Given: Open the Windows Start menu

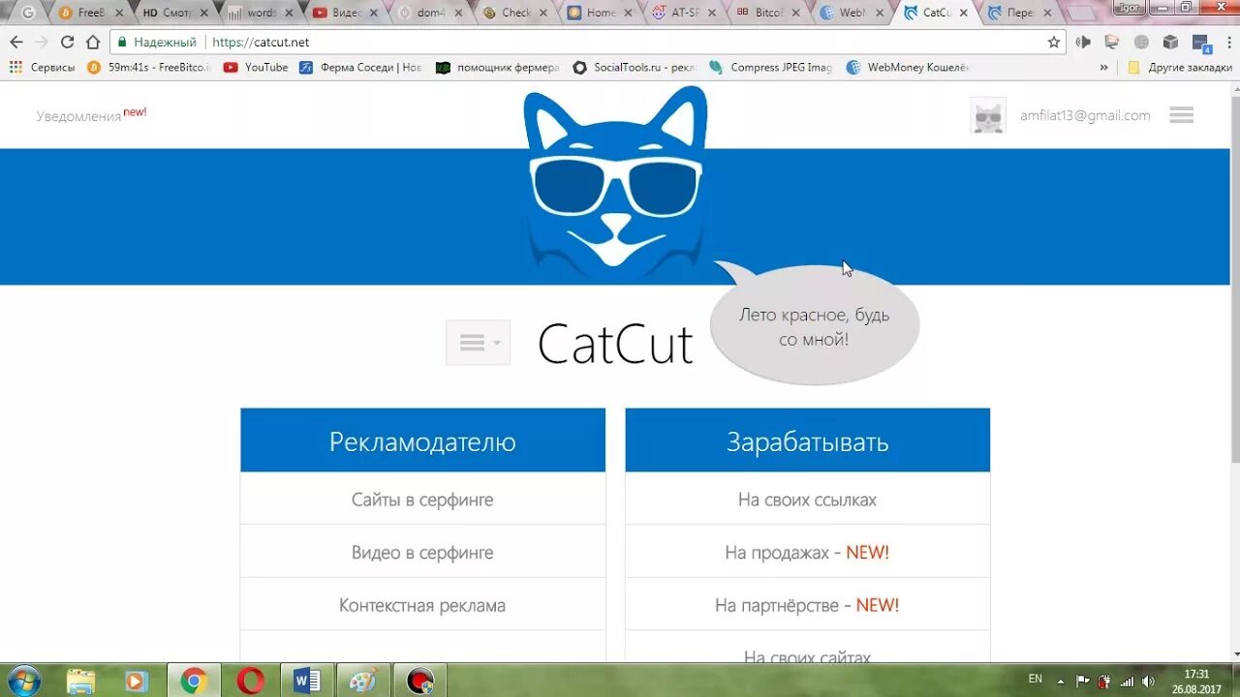Looking at the screenshot, I should click(23, 681).
